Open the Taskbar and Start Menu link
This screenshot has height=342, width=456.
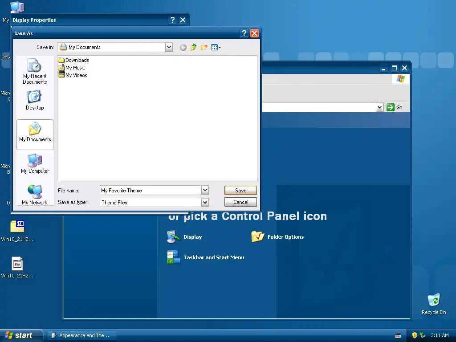(x=214, y=257)
